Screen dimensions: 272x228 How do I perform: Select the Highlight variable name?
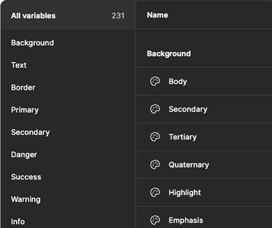click(x=185, y=193)
